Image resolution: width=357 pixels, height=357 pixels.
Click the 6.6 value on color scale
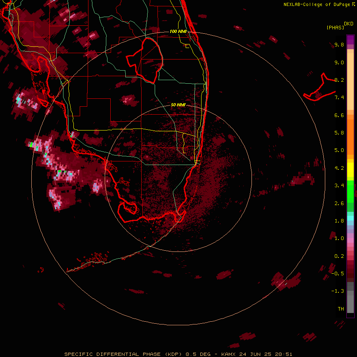click(339, 115)
